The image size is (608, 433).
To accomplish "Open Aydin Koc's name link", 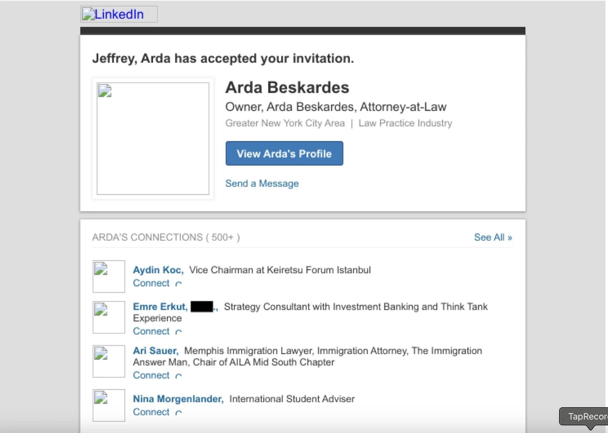I will click(158, 270).
